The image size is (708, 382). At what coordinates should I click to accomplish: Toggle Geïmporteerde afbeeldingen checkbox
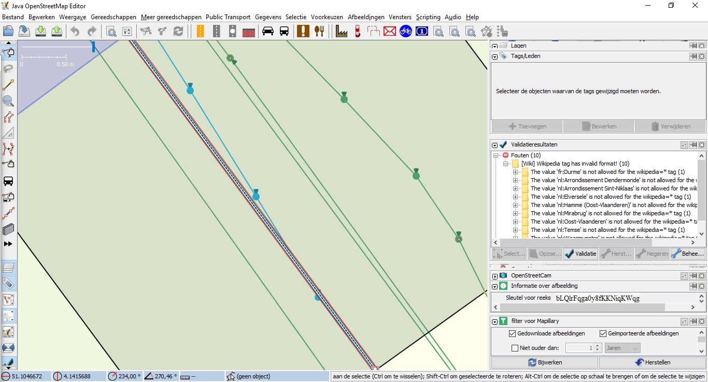pyautogui.click(x=603, y=333)
